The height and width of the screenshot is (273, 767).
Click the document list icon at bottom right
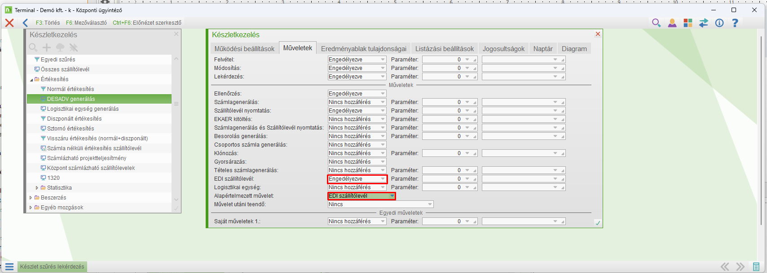[x=756, y=267]
